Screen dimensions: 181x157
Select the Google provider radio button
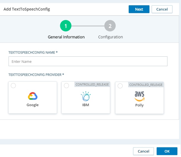coord(13,86)
